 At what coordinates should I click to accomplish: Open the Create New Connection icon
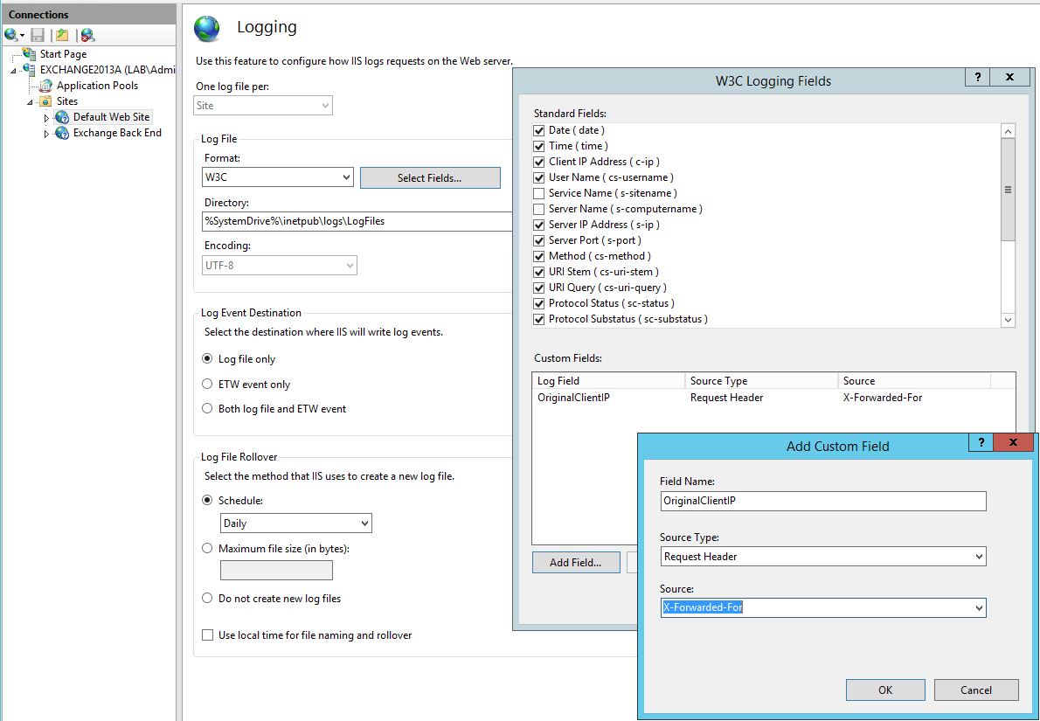12,33
